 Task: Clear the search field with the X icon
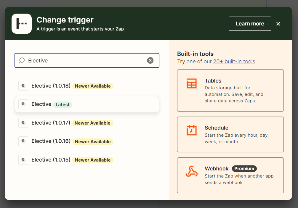coord(150,61)
